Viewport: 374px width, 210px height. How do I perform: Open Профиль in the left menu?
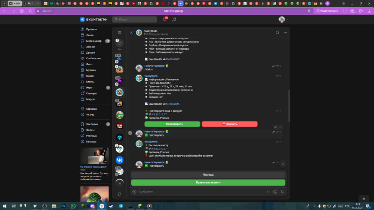click(92, 29)
